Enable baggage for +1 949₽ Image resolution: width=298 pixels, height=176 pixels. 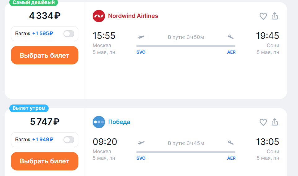click(69, 140)
